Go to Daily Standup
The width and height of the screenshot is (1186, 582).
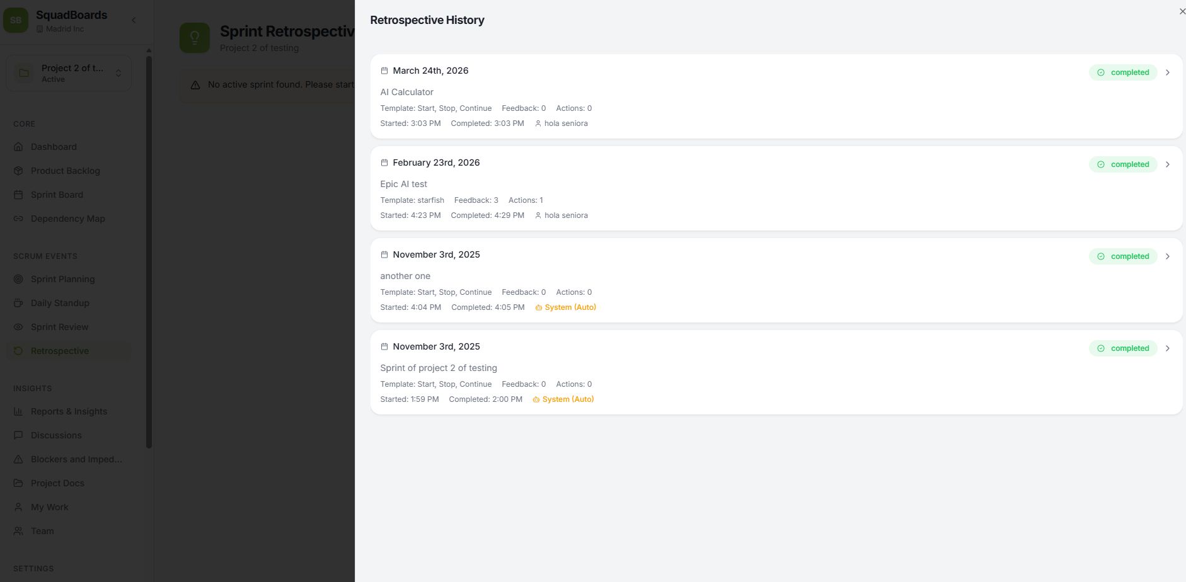tap(60, 303)
